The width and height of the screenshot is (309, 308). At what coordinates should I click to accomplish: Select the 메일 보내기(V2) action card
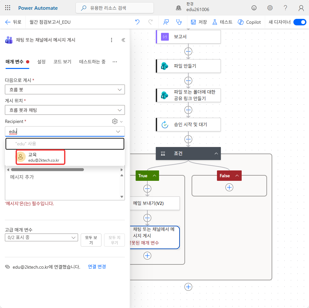pos(155,203)
